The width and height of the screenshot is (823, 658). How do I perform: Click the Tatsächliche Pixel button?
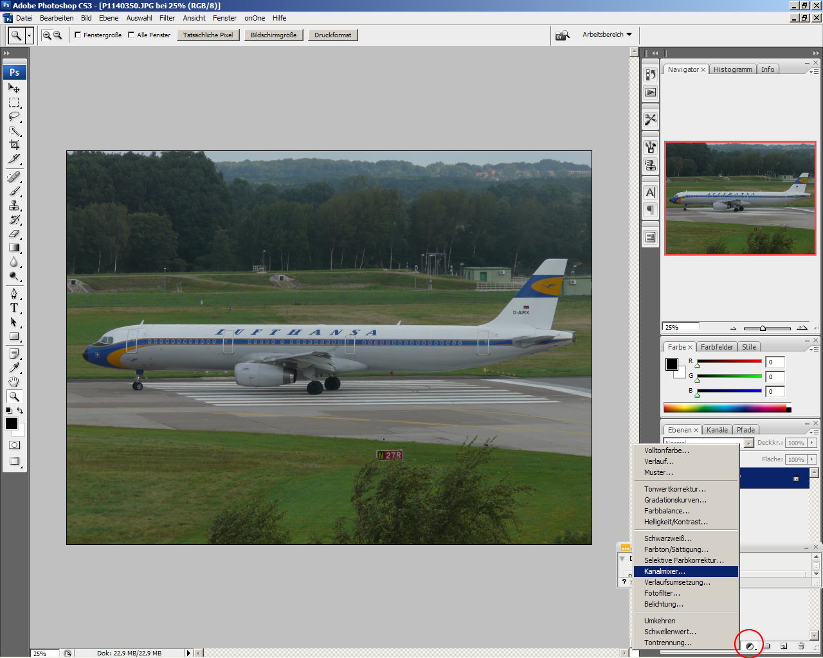tap(208, 35)
